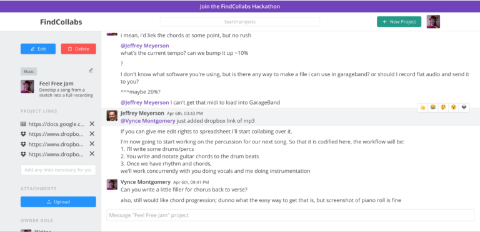
Task: Click the add links input field
Action: coord(58,170)
